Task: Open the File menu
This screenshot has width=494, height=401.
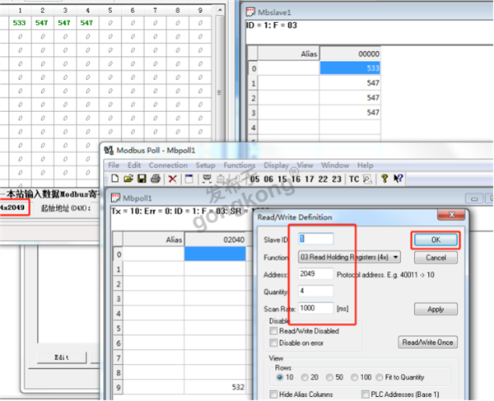Action: coord(114,165)
